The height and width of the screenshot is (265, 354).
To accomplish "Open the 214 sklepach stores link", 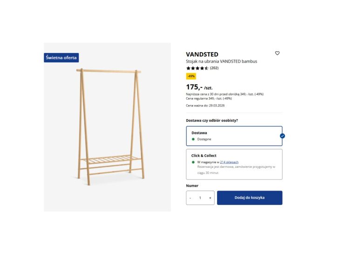I will tap(229, 162).
